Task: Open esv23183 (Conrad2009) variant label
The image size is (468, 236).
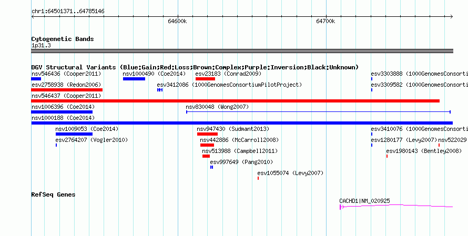Action: click(x=228, y=74)
